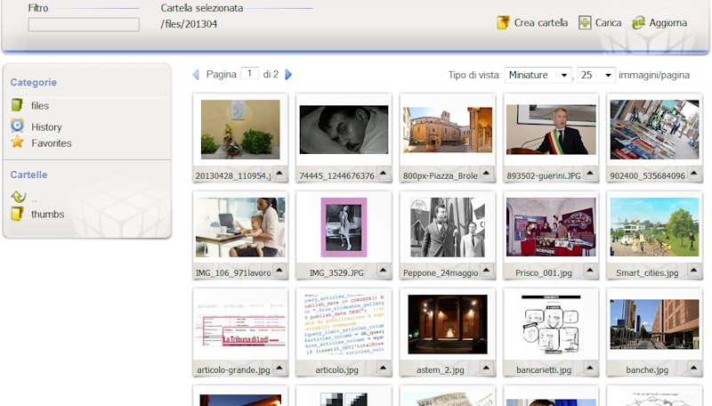712x406 pixels.
Task: Expand options arrow for articolo-grande.jpg
Action: click(279, 369)
